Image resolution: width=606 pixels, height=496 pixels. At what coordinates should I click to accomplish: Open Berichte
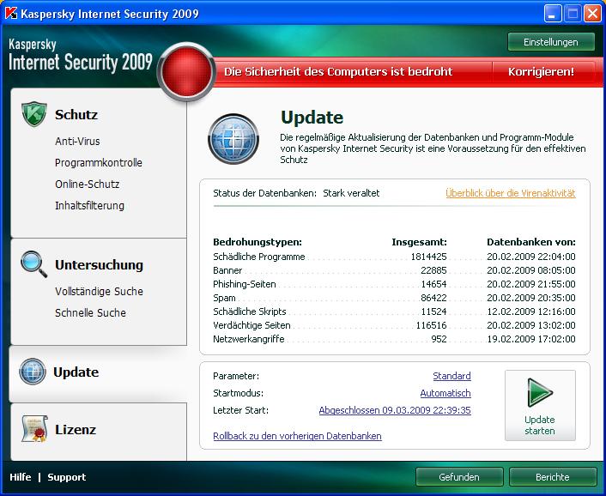point(553,477)
